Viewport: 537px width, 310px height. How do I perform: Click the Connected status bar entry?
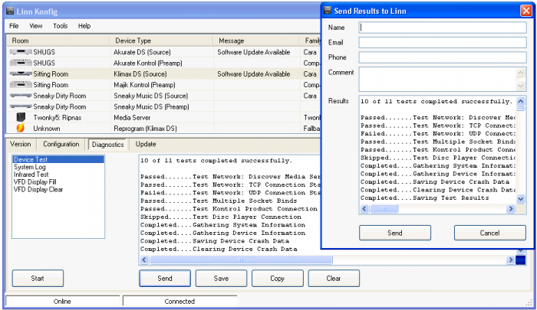tap(180, 301)
